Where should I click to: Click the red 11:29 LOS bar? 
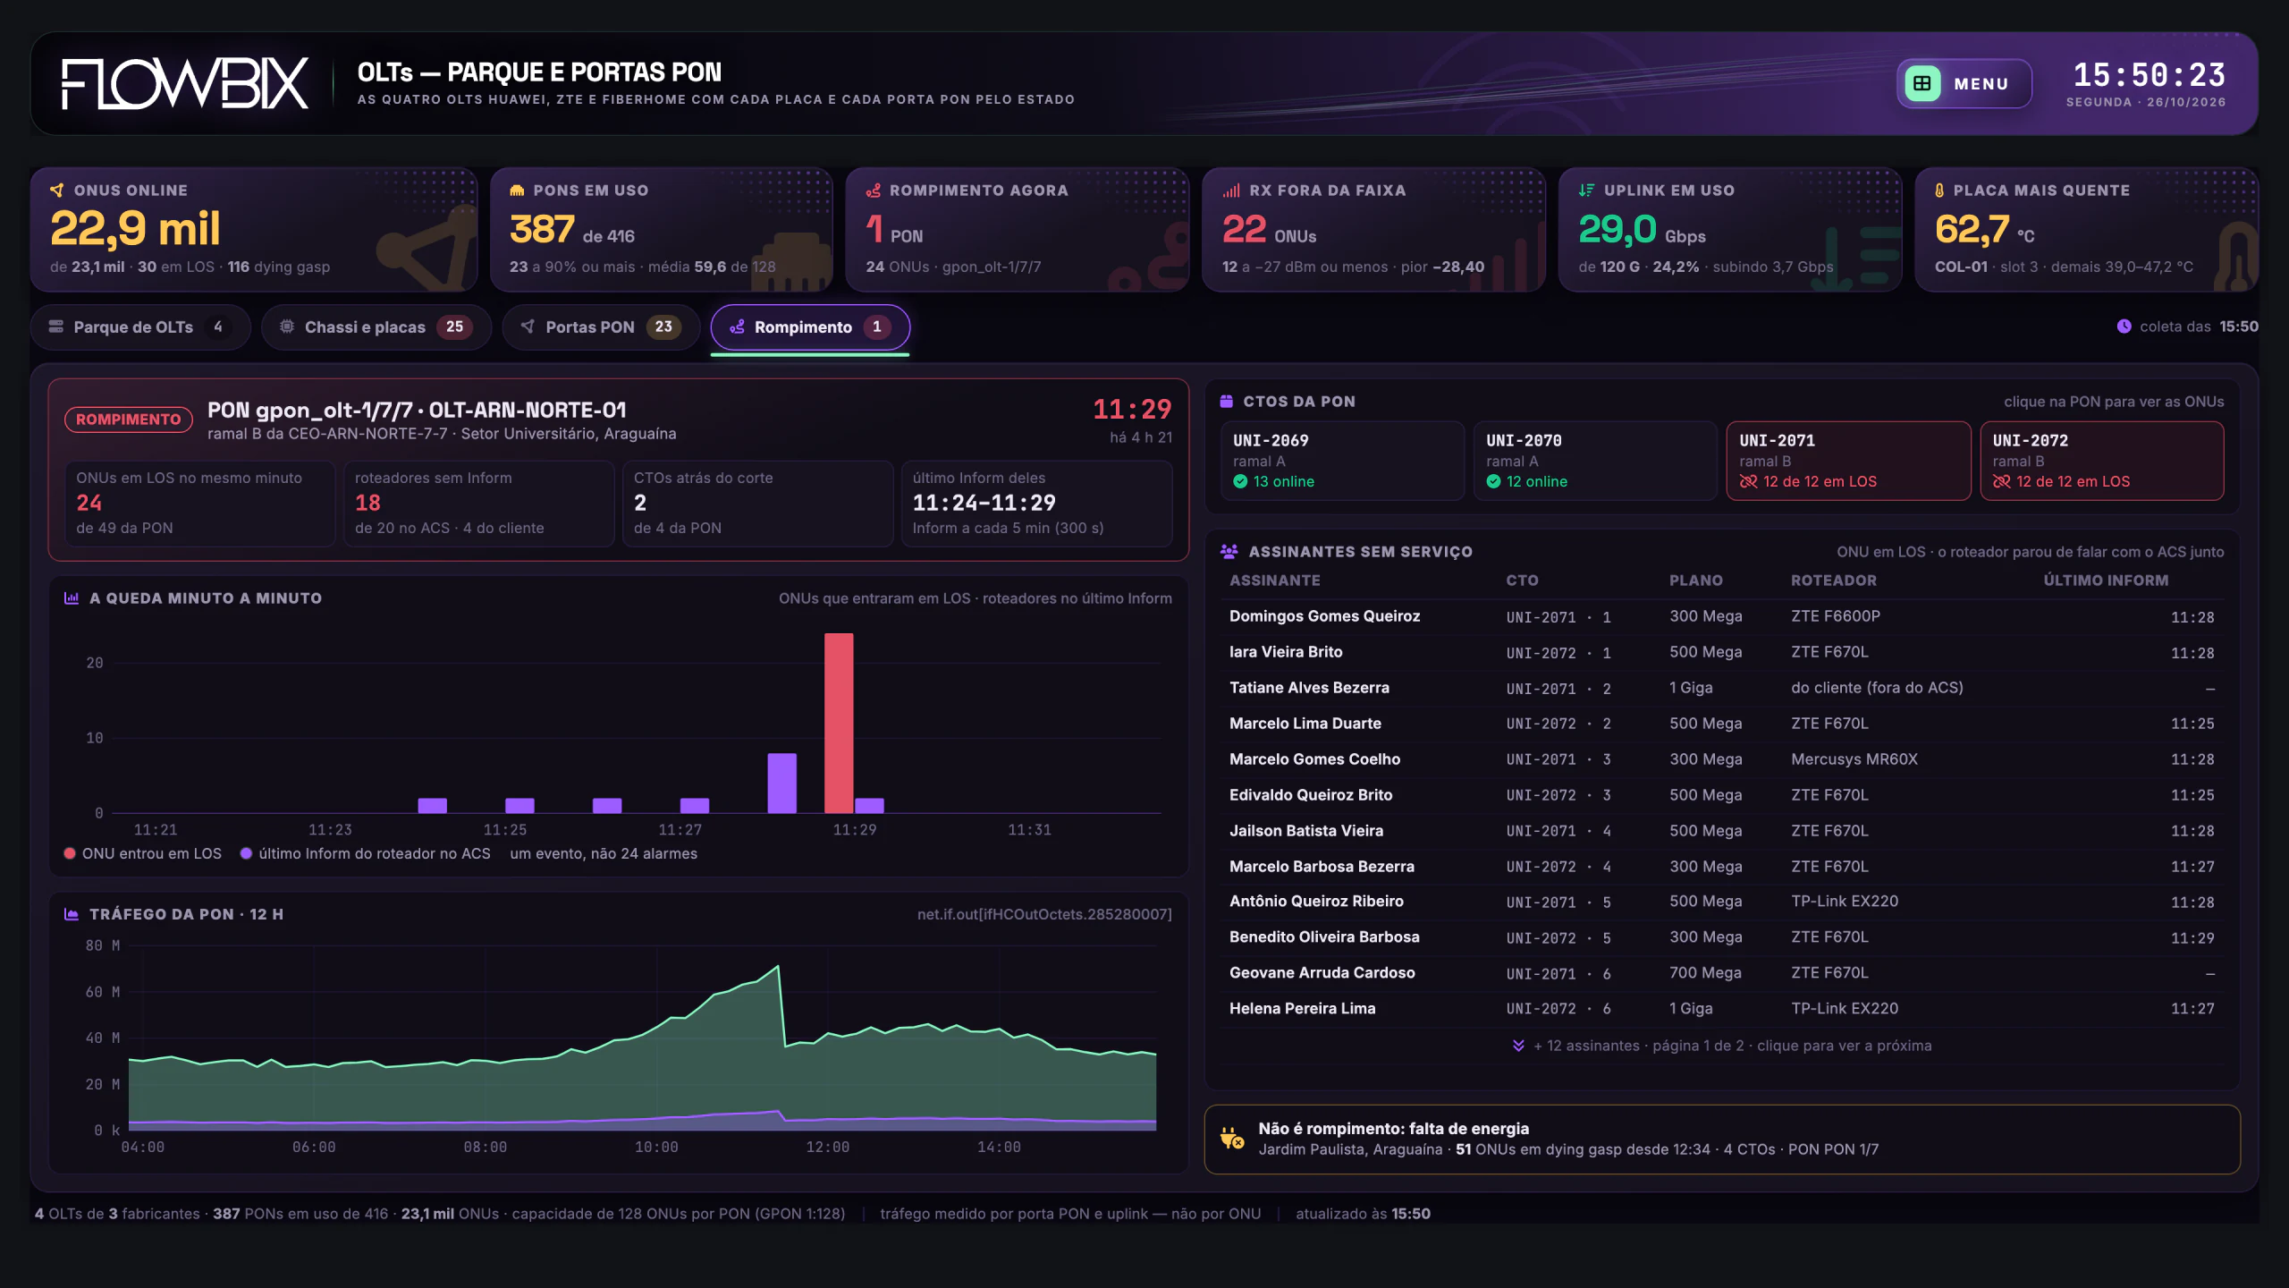coord(839,723)
